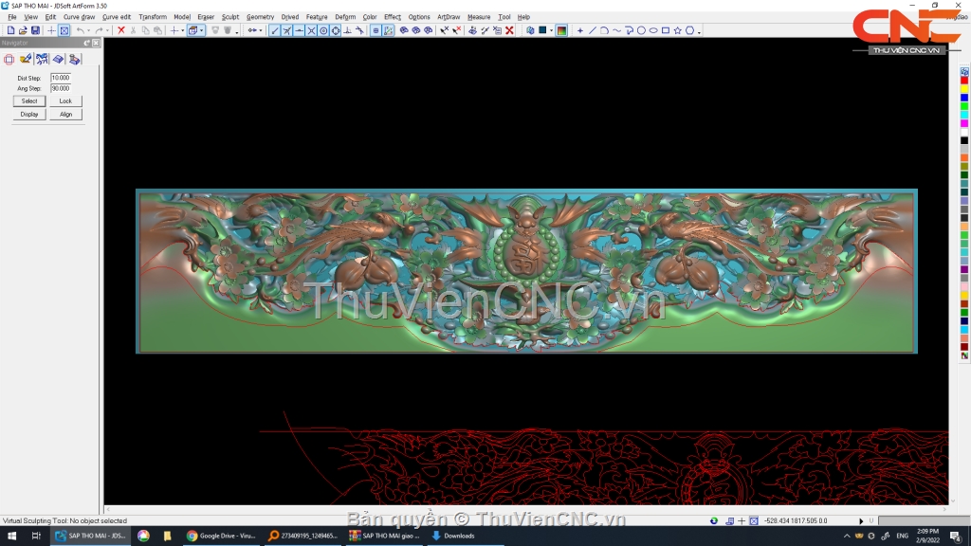This screenshot has height=546, width=971.
Task: Expand the 3D view box dropdown arrow
Action: pos(201,30)
